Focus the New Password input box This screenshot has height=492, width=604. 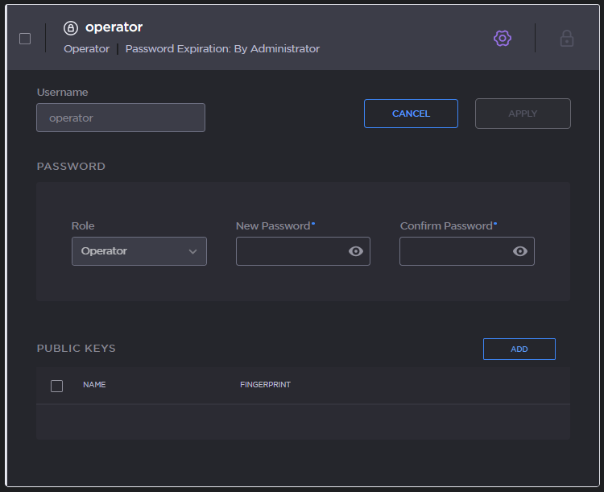click(x=290, y=251)
